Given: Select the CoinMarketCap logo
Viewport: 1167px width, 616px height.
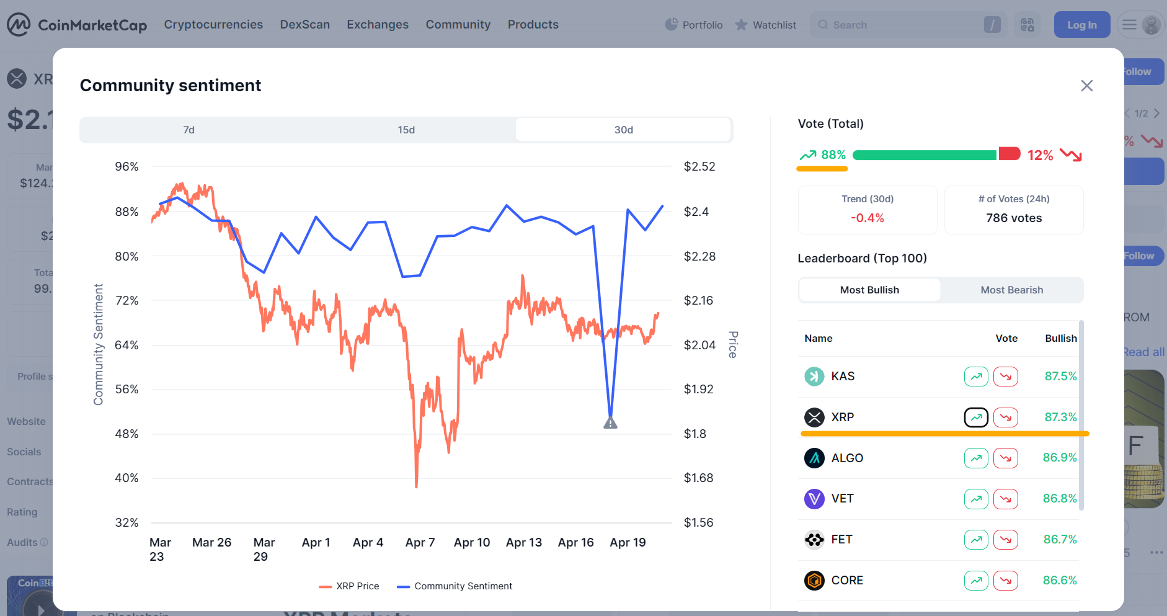Looking at the screenshot, I should [x=76, y=24].
